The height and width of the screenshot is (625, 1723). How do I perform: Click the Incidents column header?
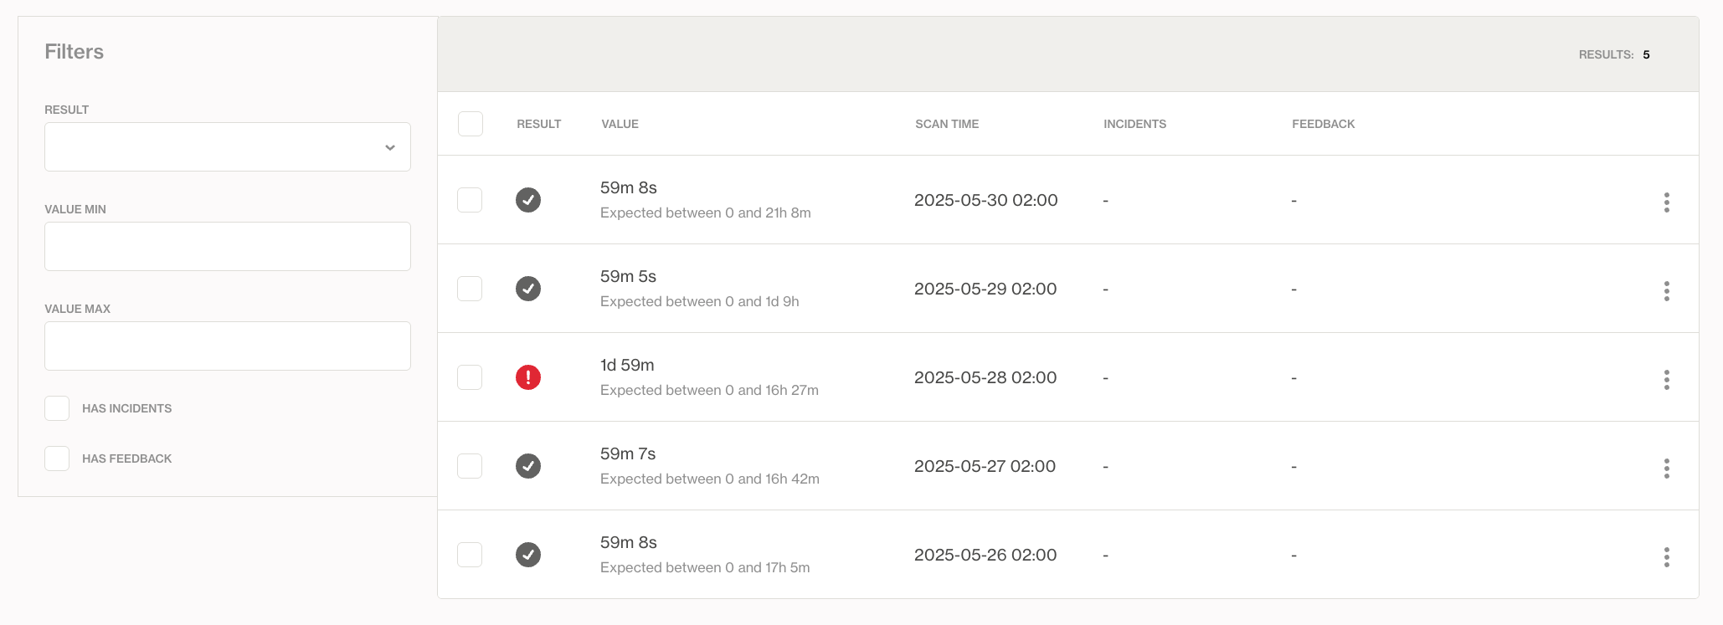(1134, 124)
